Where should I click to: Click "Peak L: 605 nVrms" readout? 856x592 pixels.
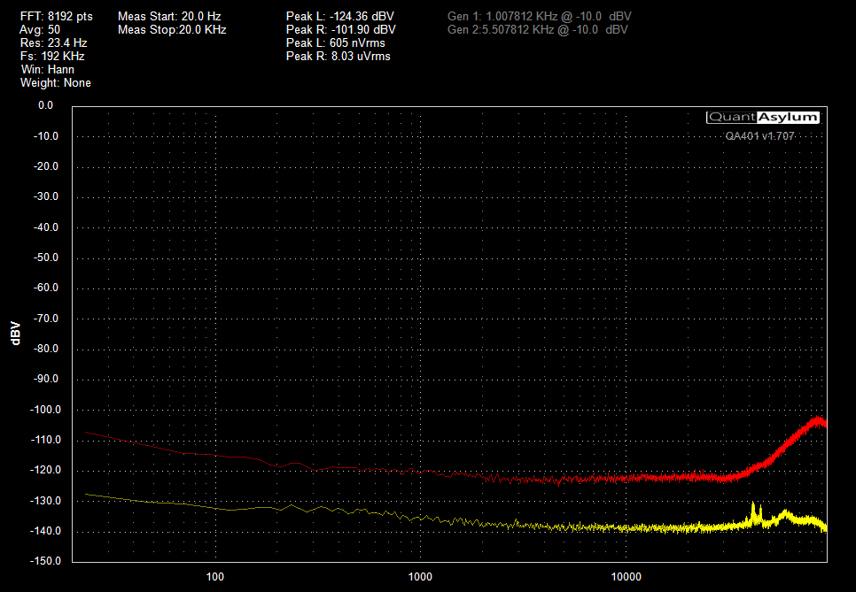click(335, 42)
